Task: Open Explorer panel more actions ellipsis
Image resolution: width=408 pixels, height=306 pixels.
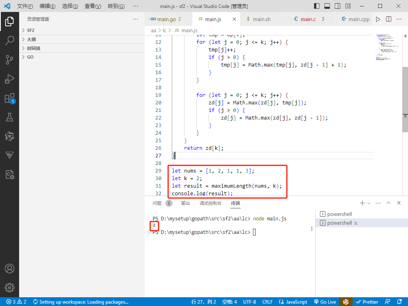Action: click(135, 19)
